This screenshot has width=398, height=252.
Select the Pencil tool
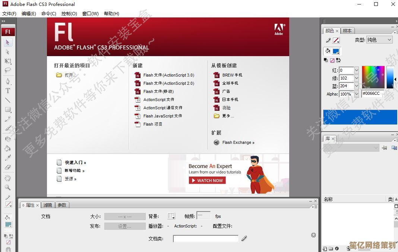[x=7, y=119]
